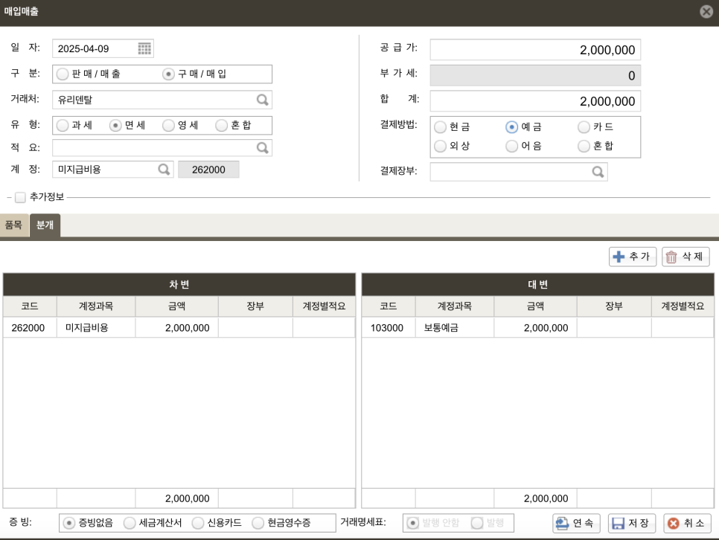Click the date field showing 2025-04-09
The height and width of the screenshot is (540, 719).
[x=103, y=48]
